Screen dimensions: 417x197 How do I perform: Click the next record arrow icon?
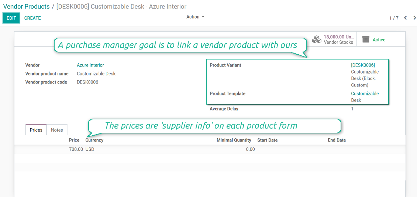(415, 18)
